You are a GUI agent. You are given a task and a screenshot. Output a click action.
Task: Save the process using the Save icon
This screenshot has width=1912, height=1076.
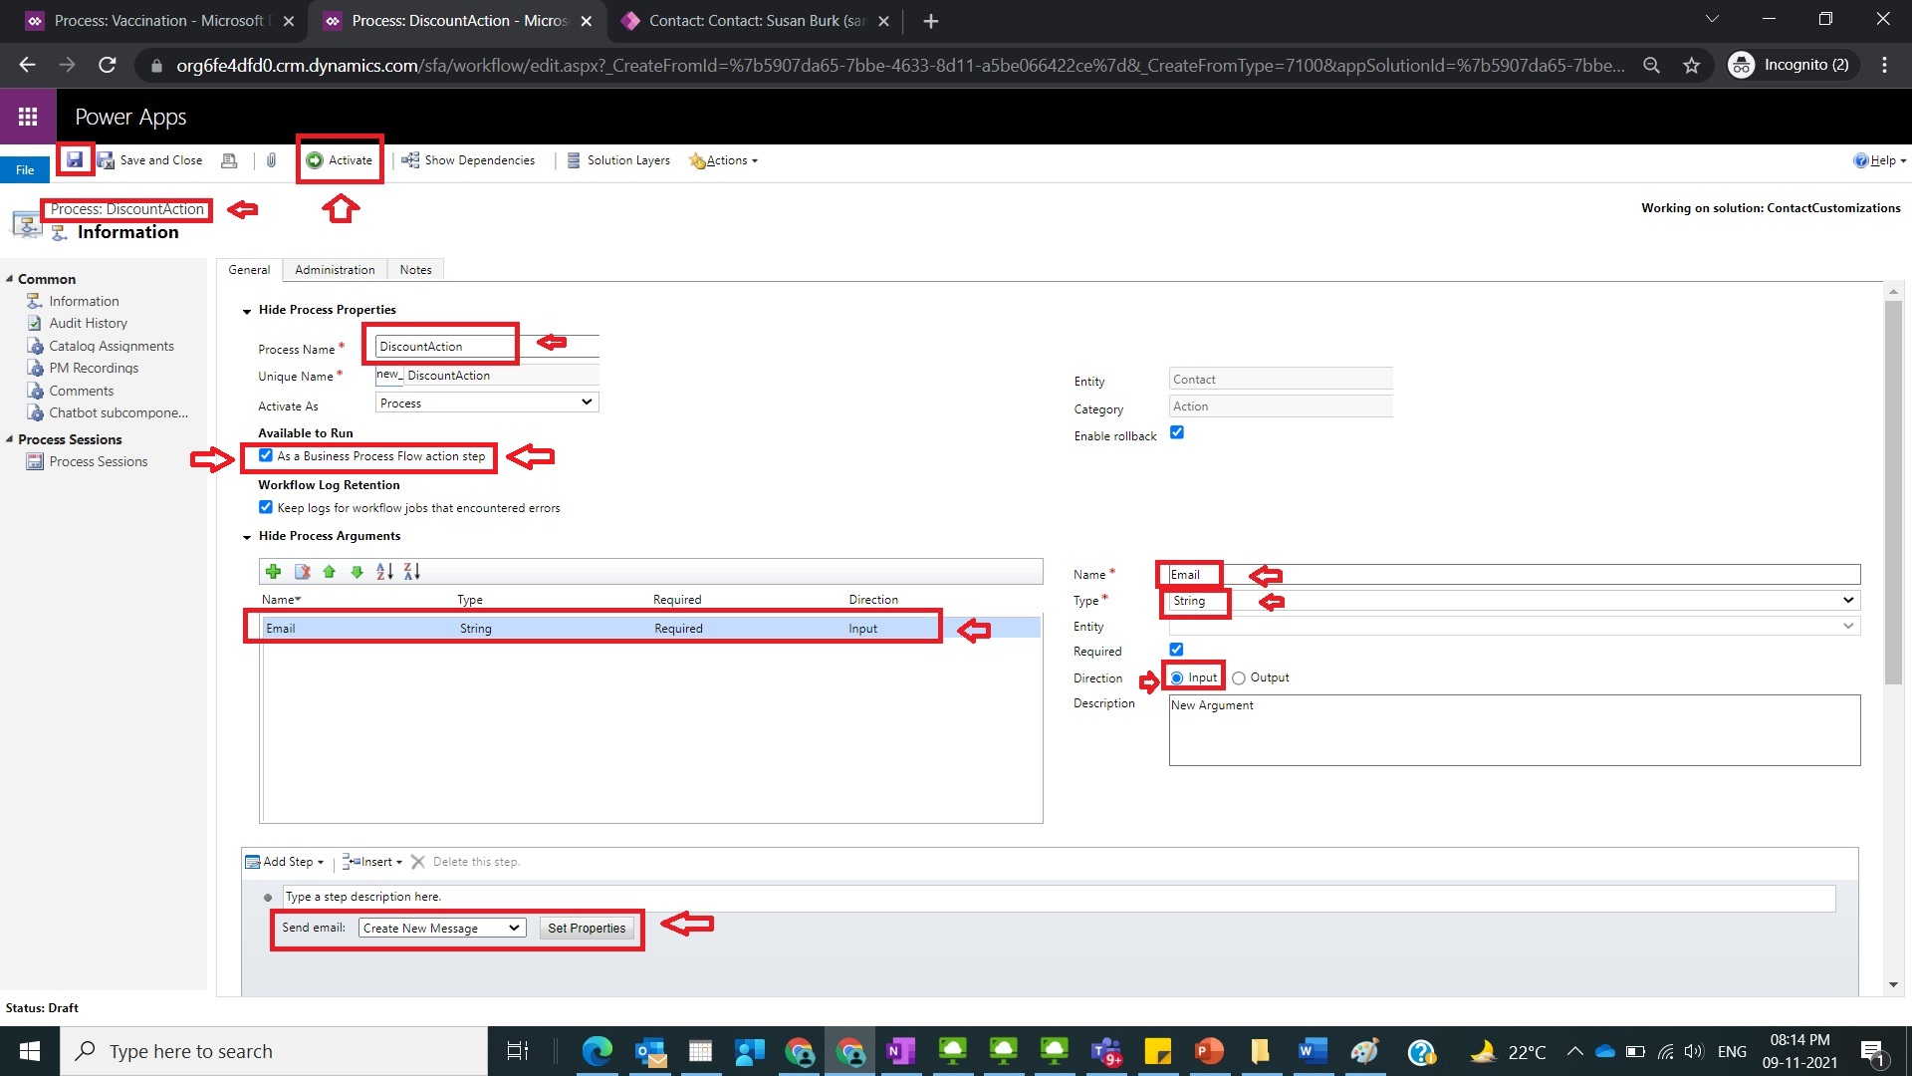click(x=76, y=159)
